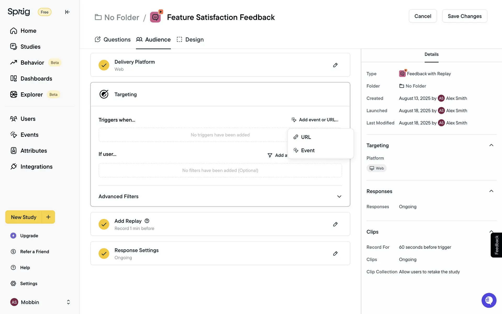Click the Response Settings edit pencil icon
This screenshot has height=314, width=502.
click(335, 254)
